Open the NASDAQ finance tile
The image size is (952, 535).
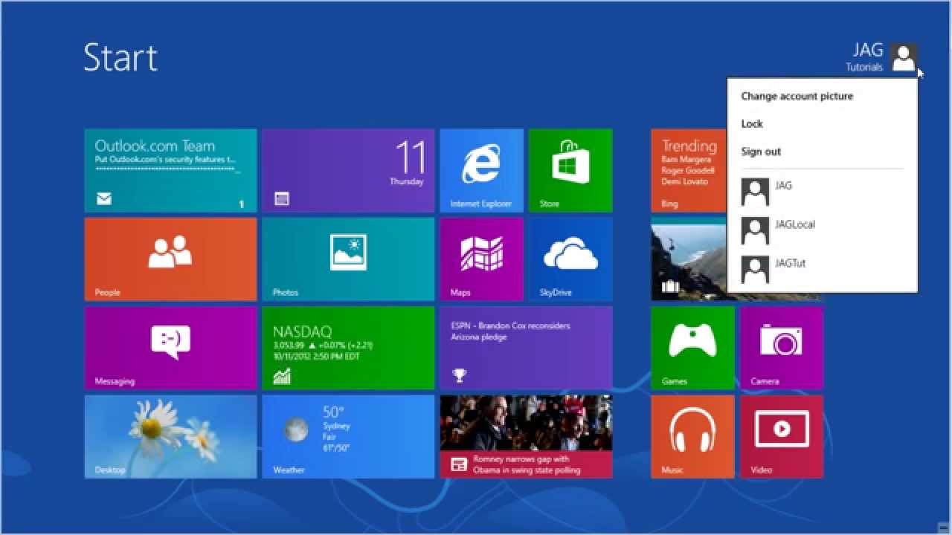coord(348,348)
